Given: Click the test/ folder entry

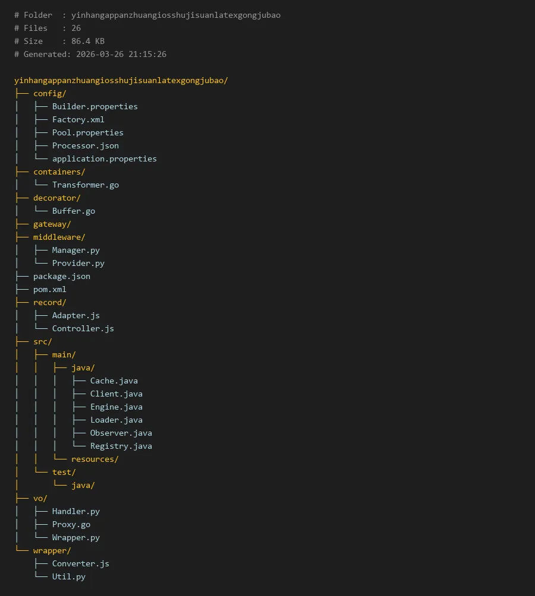Looking at the screenshot, I should [64, 472].
